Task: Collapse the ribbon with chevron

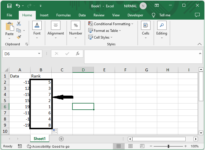Action: coord(199,44)
